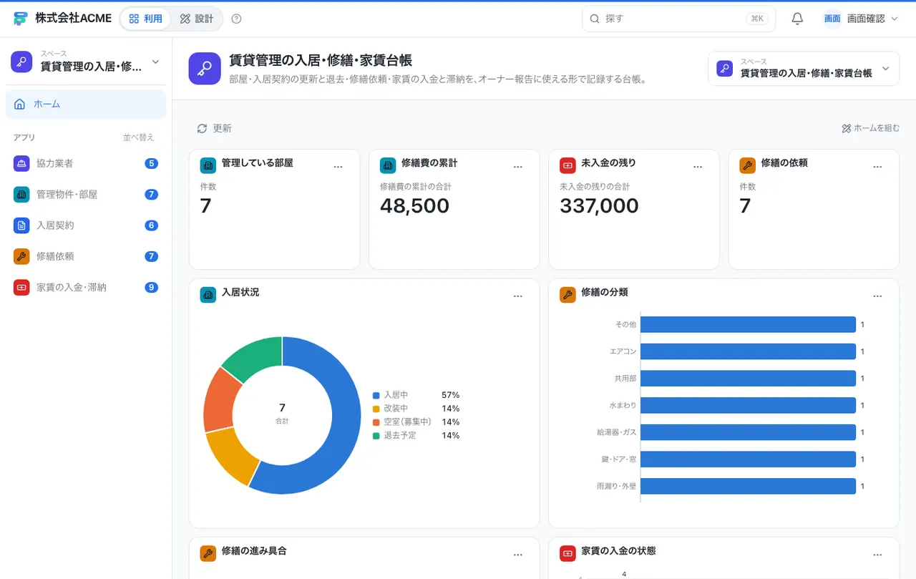Open the help question mark icon
The width and height of the screenshot is (916, 579).
237,19
